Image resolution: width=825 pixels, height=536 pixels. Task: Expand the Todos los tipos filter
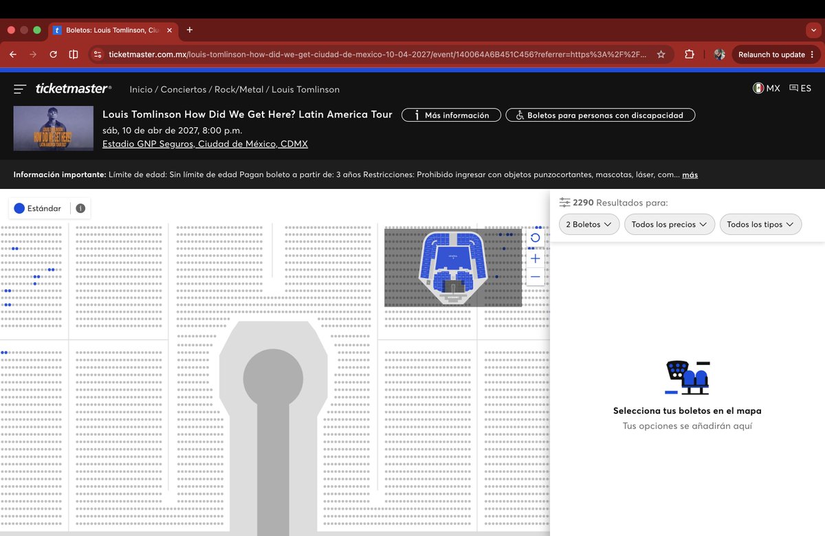coord(760,225)
